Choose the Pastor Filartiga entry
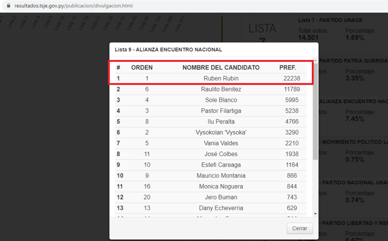 click(x=221, y=111)
